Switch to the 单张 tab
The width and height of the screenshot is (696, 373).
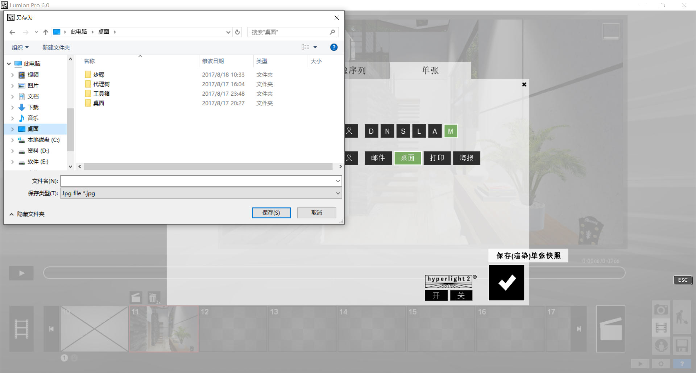[x=430, y=70]
